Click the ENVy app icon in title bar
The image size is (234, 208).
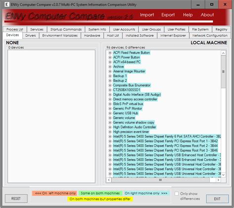[x=6, y=4]
